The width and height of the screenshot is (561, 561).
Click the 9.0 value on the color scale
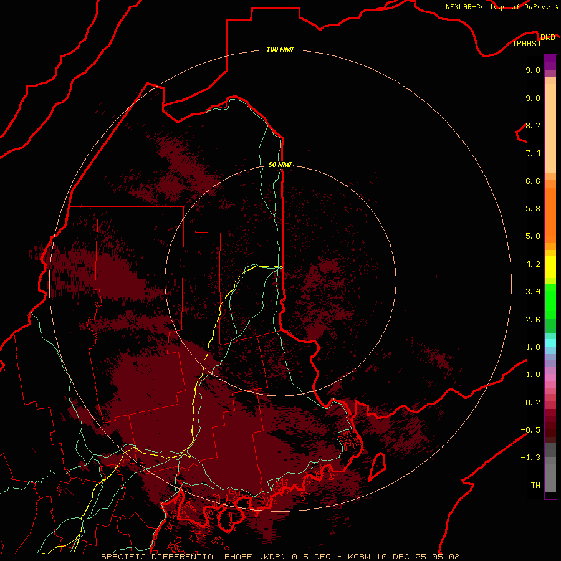click(533, 98)
